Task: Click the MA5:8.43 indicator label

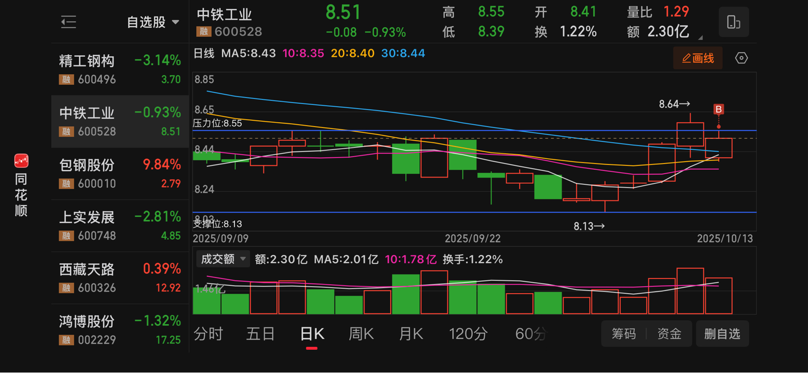Action: click(x=248, y=53)
